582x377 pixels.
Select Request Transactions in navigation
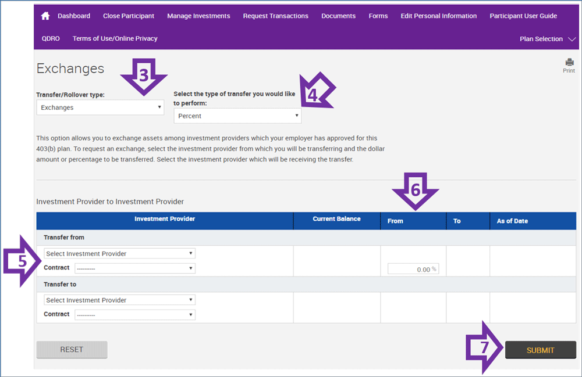(276, 16)
